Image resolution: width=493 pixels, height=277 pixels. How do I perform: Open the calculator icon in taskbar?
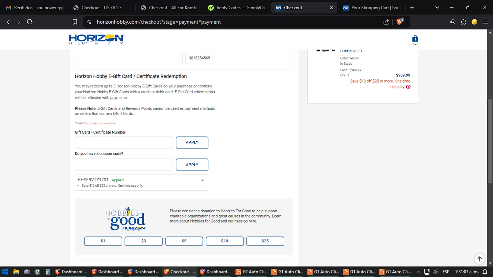(x=48, y=272)
